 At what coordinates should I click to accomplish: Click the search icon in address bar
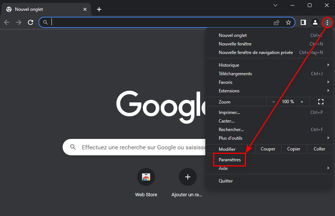[45, 22]
